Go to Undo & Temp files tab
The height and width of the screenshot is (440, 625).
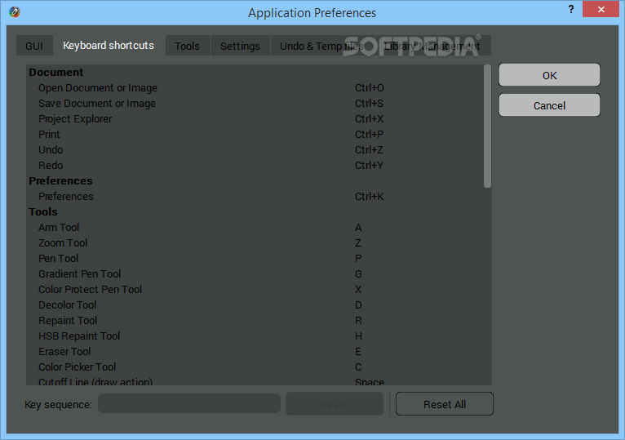321,46
